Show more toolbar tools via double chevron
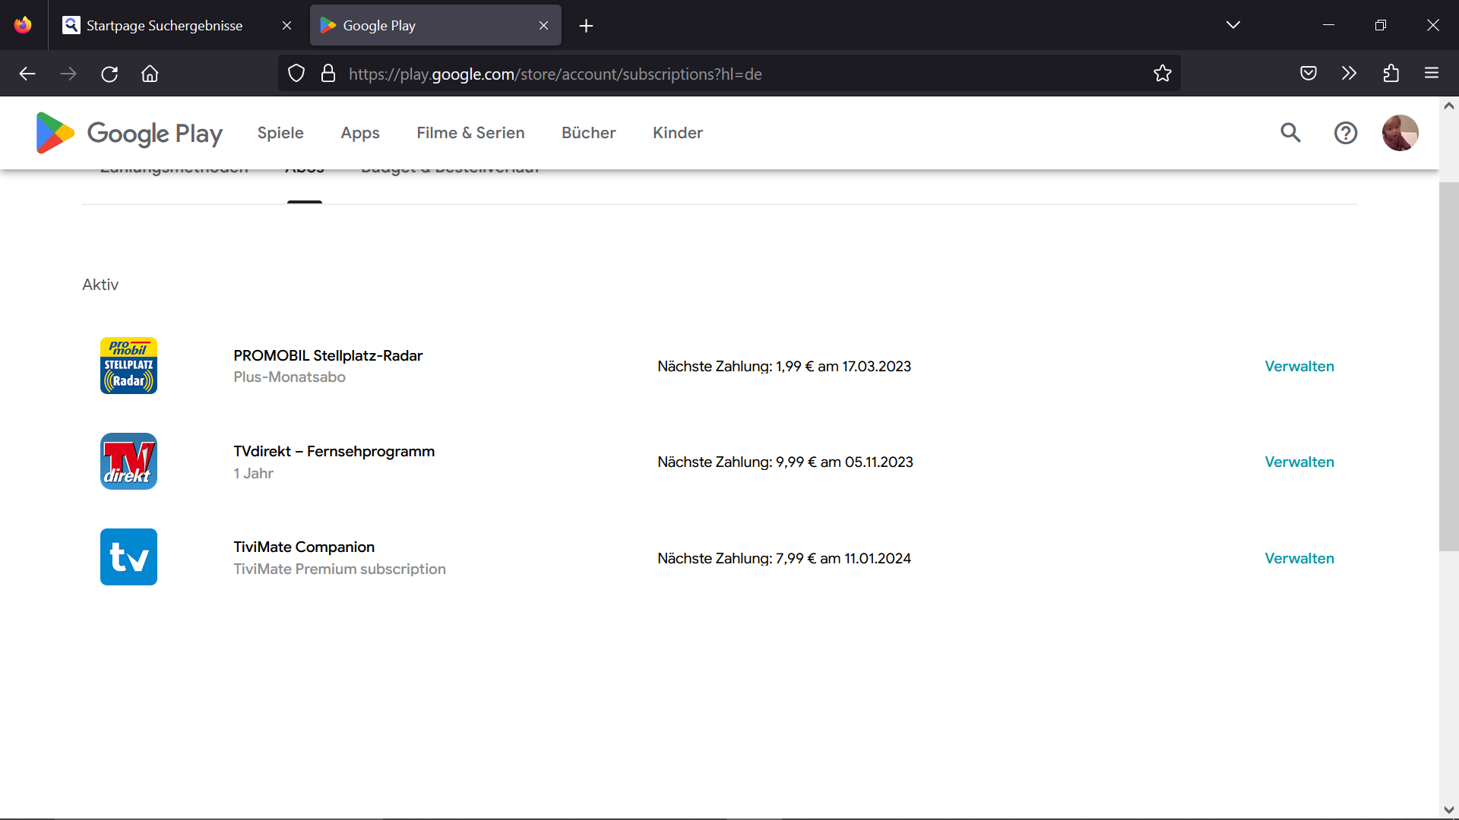The image size is (1459, 820). tap(1349, 74)
